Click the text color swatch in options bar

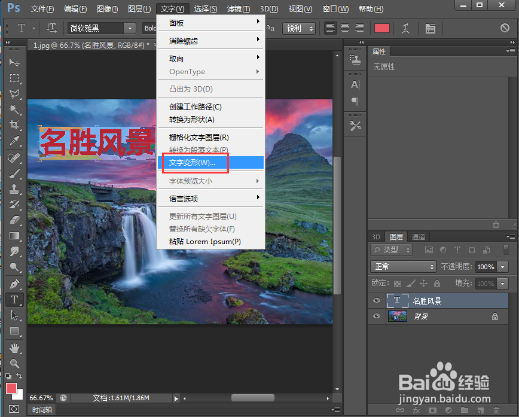pos(381,28)
